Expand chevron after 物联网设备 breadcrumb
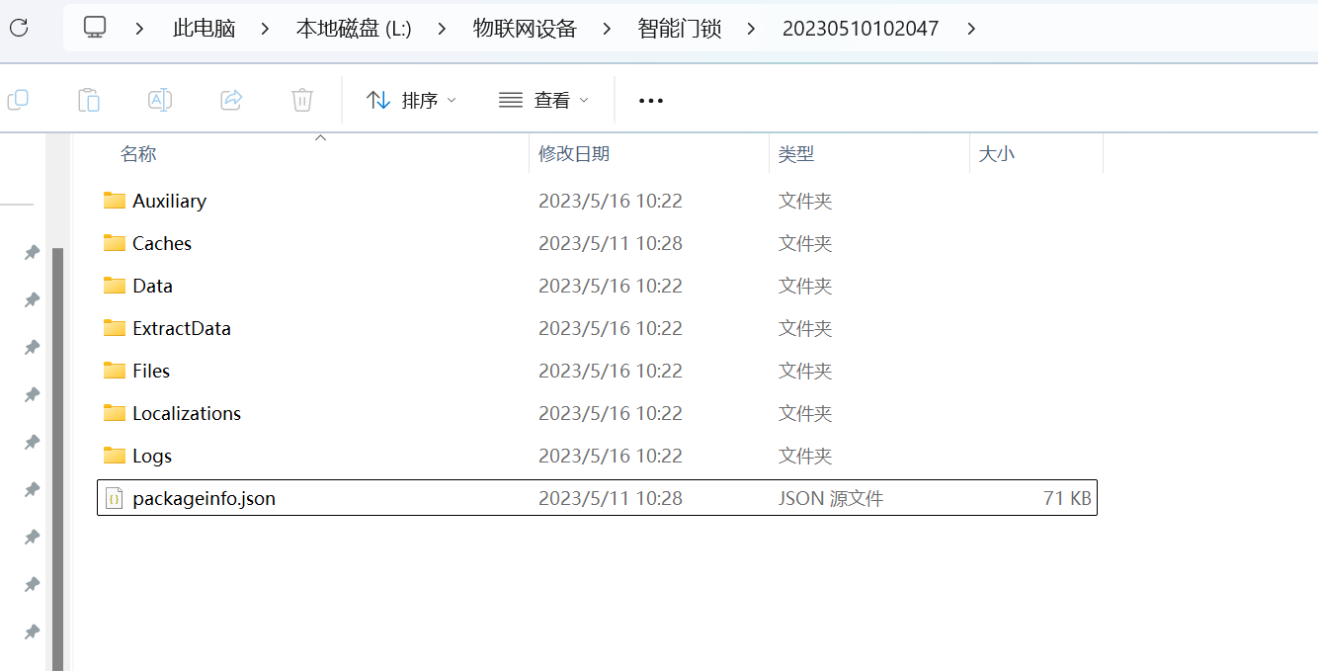The width and height of the screenshot is (1318, 671). click(607, 29)
